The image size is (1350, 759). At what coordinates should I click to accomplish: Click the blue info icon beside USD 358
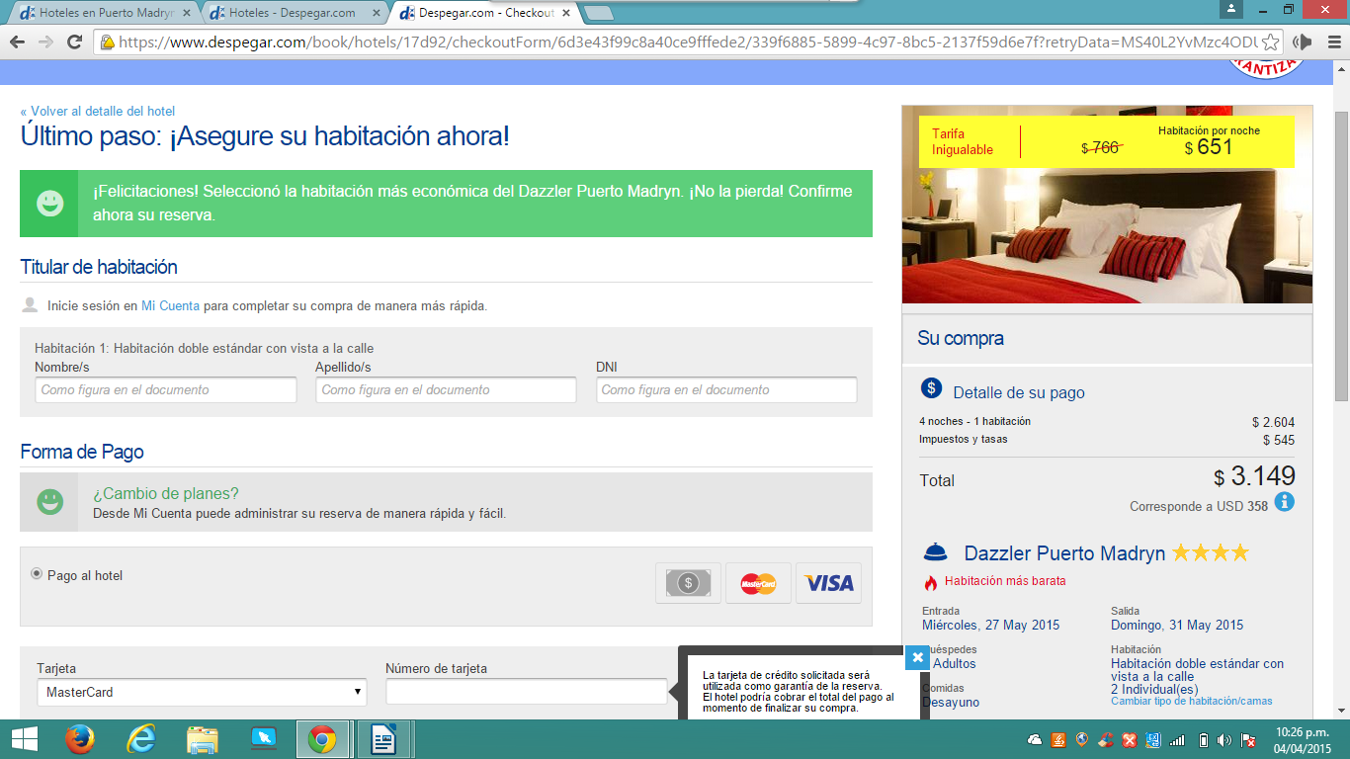[x=1284, y=502]
